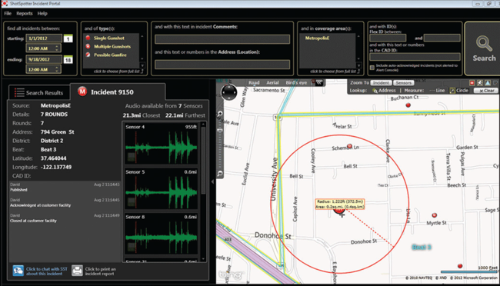Select Single Gunshot incident type
Image resolution: width=500 pixels, height=286 pixels.
pyautogui.click(x=108, y=38)
